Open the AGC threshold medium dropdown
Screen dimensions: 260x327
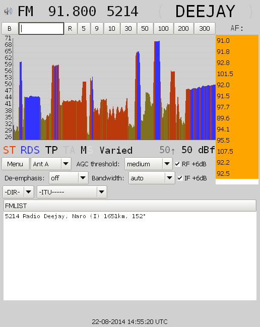[149, 164]
